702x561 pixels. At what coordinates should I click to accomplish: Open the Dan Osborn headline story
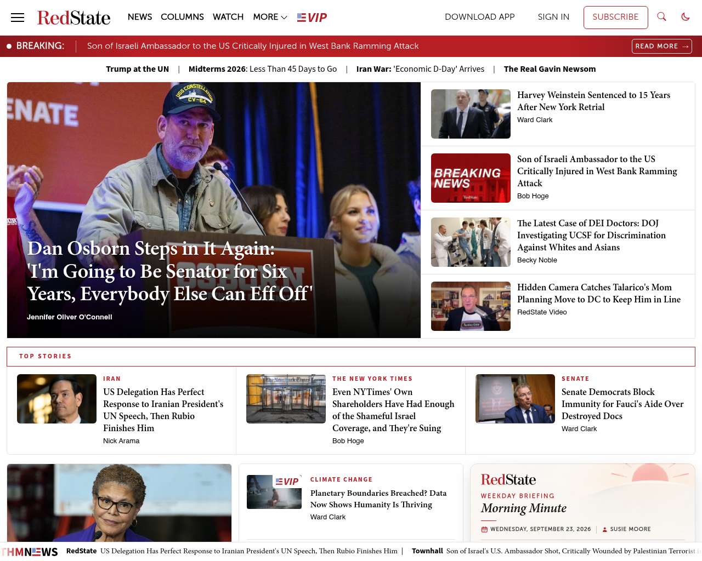[170, 271]
